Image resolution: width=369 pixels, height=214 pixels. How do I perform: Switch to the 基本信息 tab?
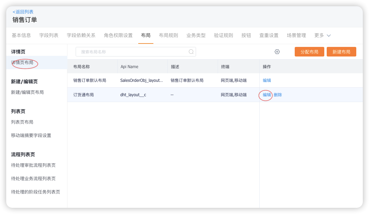coord(21,35)
